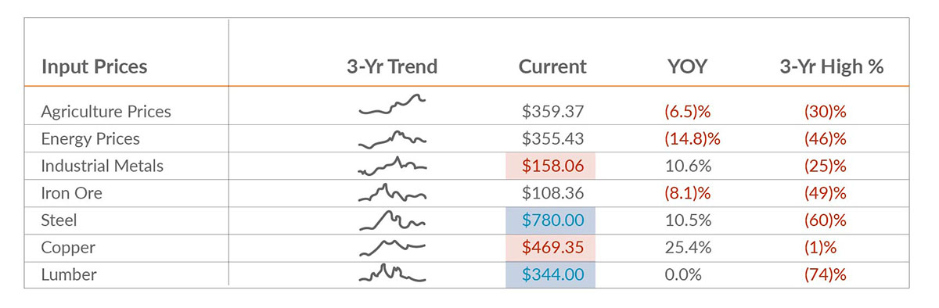The image size is (939, 308).
Task: Select the 3-Yr High % header
Action: (x=832, y=66)
